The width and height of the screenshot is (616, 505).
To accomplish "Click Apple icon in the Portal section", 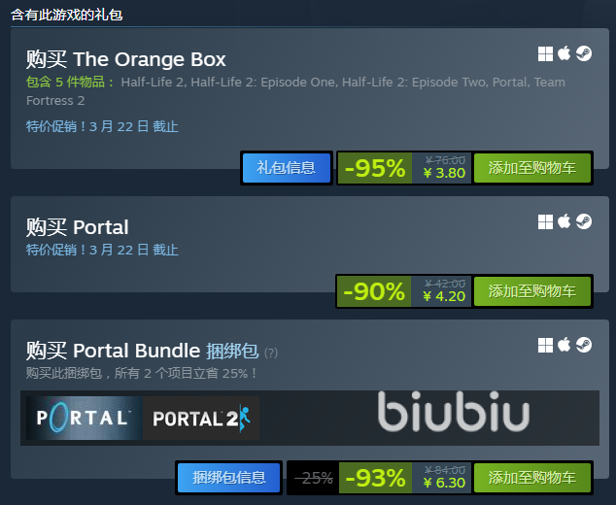I will click(x=565, y=221).
